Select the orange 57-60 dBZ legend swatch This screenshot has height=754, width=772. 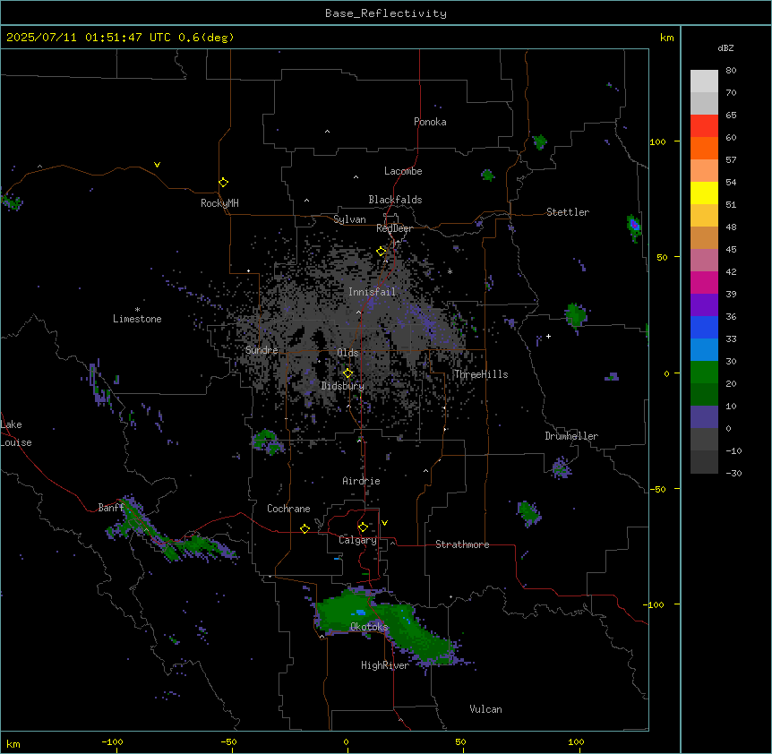click(704, 148)
